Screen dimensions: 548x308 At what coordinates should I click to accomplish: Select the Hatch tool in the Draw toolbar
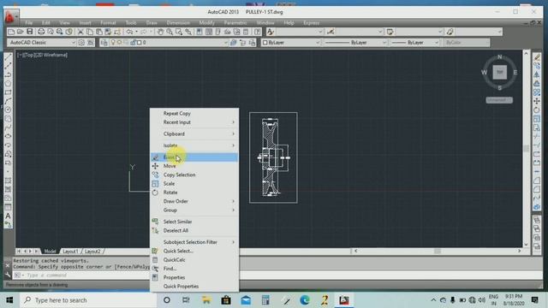tap(8, 181)
